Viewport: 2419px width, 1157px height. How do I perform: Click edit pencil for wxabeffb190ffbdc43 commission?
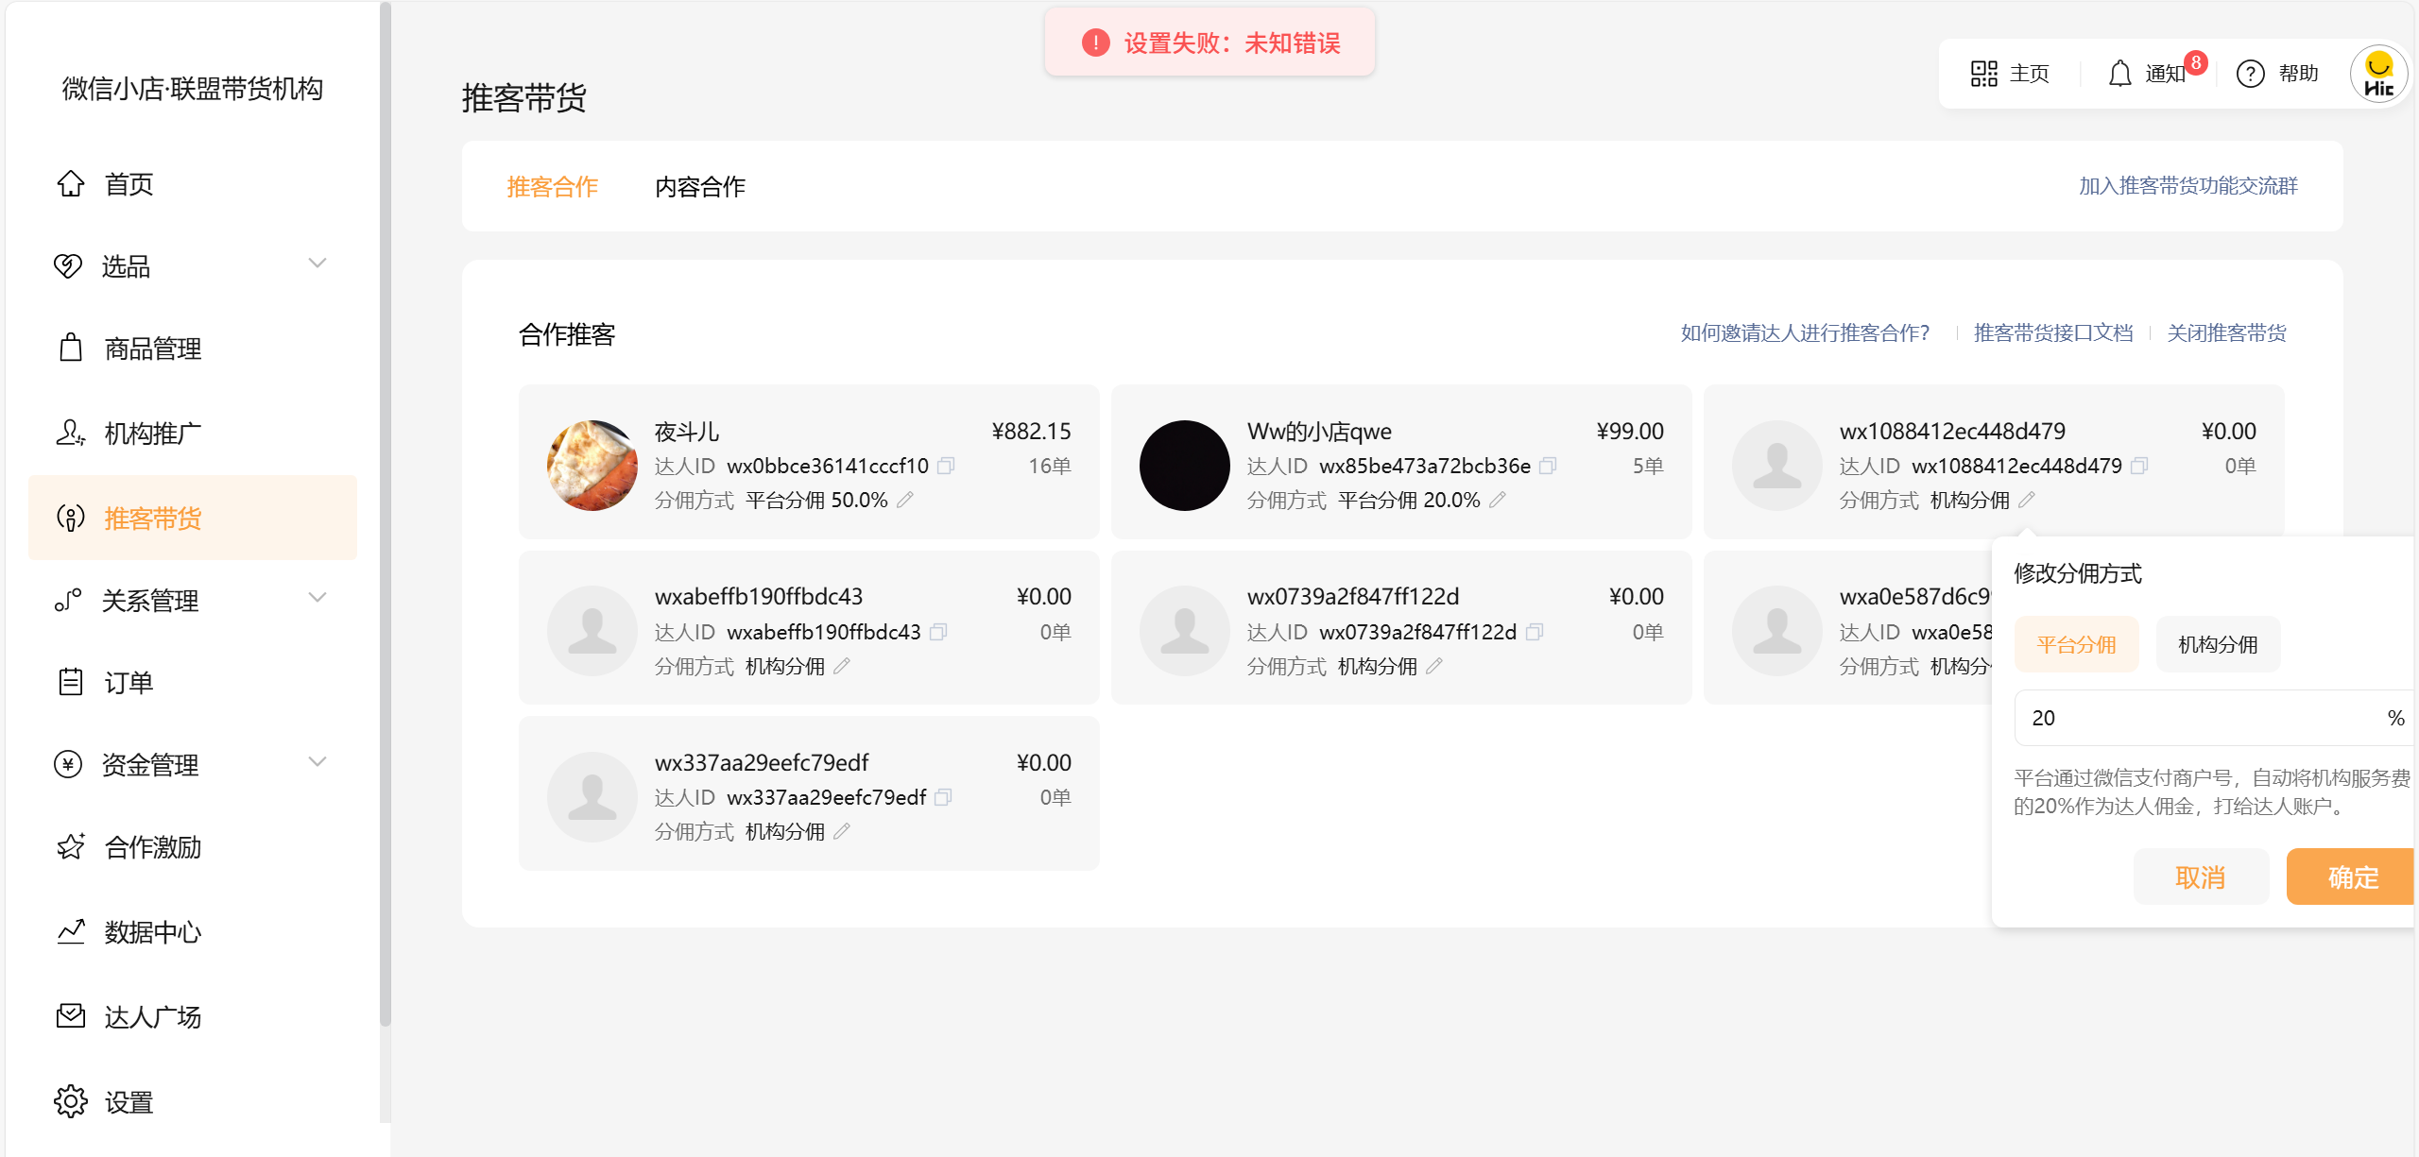click(842, 666)
